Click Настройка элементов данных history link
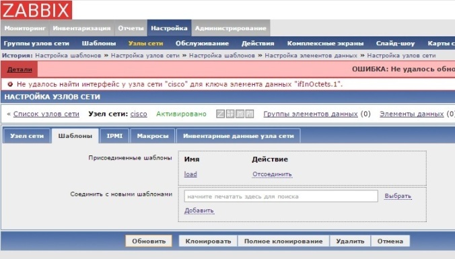The width and height of the screenshot is (455, 259). [x=311, y=55]
